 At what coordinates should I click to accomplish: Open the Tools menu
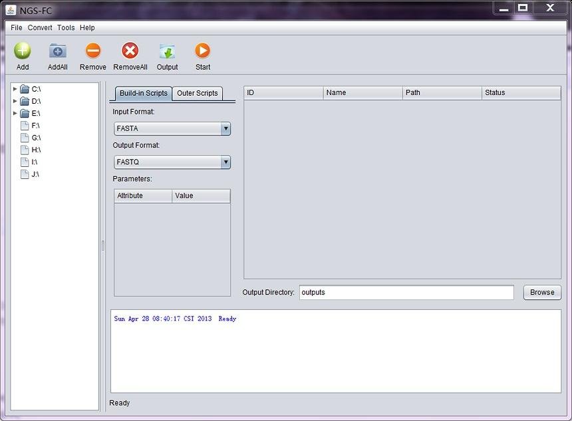(65, 27)
